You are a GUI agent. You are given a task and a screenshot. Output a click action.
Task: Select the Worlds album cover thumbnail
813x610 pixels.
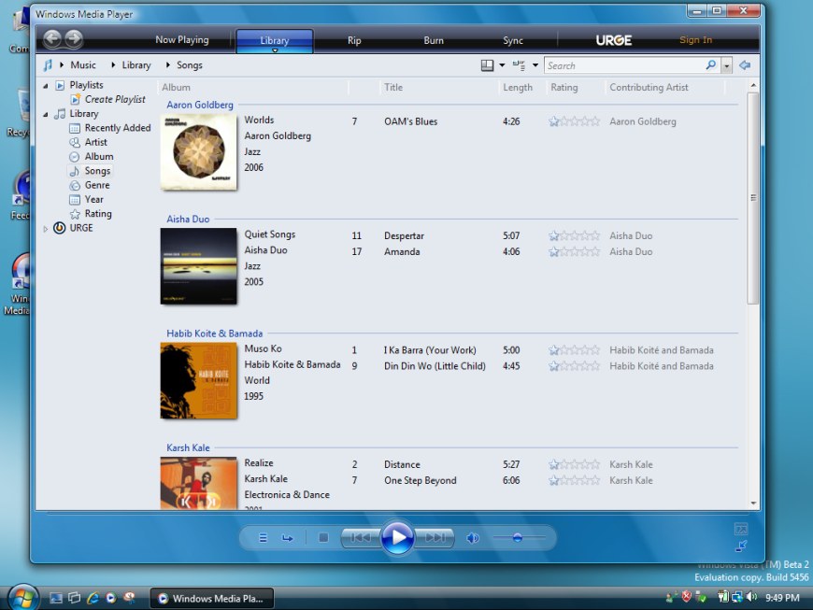pos(199,152)
